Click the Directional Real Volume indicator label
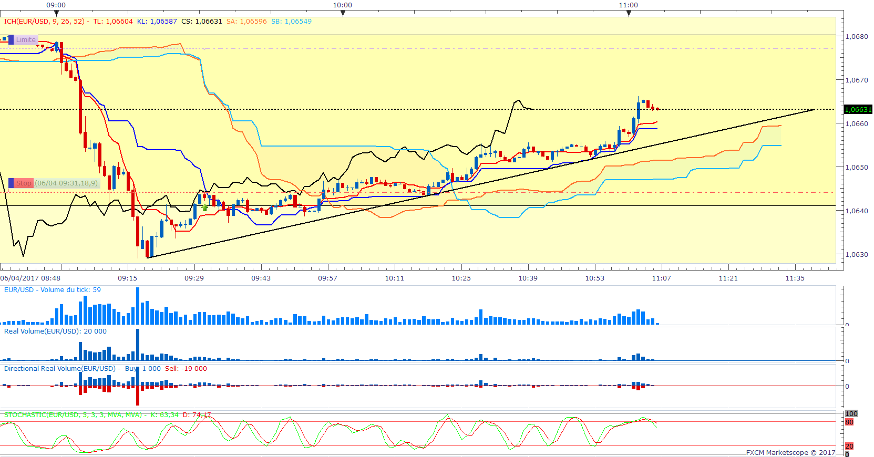This screenshot has height=457, width=874. click(x=60, y=369)
